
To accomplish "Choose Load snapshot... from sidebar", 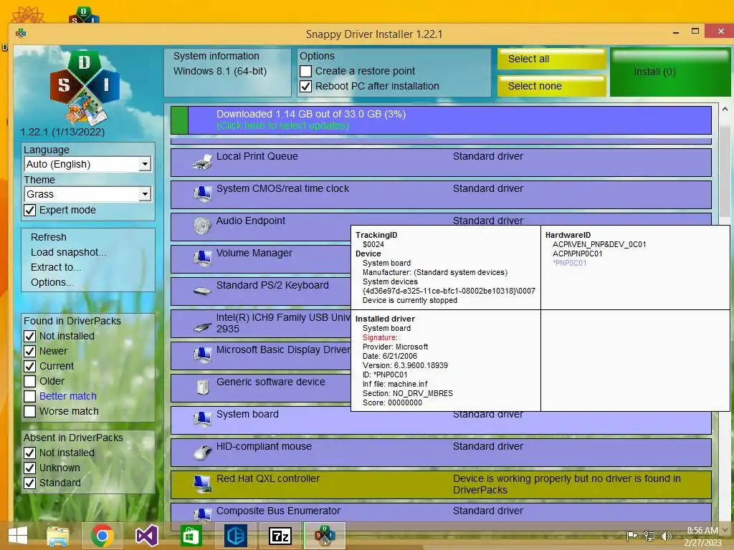I will [68, 252].
